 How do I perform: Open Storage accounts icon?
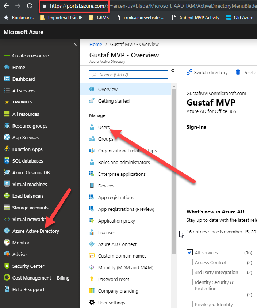[7, 208]
